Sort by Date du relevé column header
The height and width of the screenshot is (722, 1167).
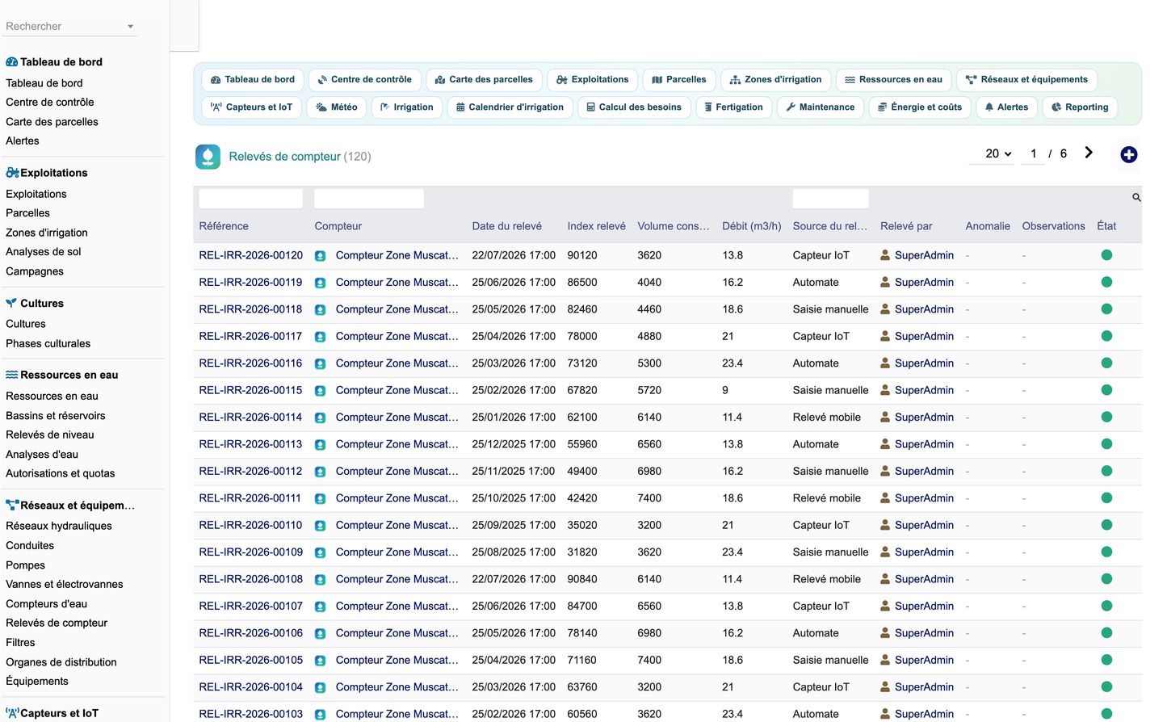tap(506, 226)
